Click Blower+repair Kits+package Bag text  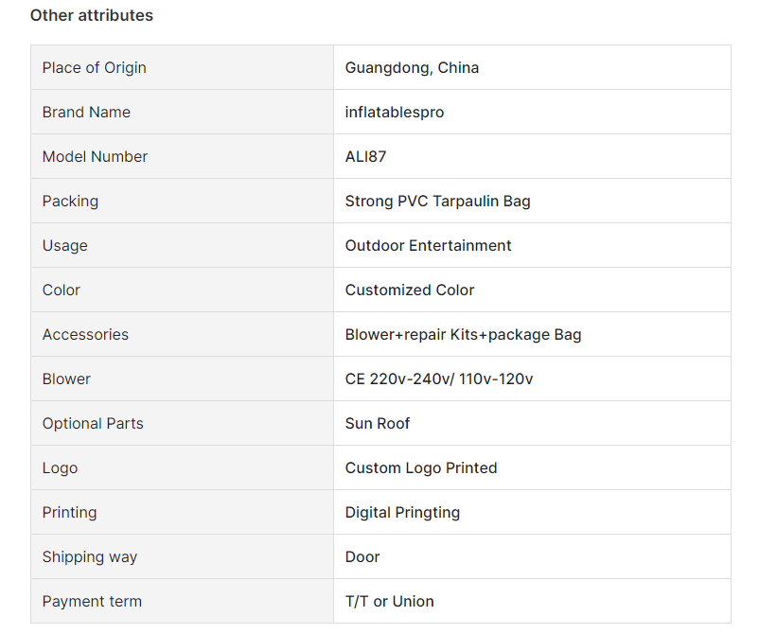pos(463,335)
